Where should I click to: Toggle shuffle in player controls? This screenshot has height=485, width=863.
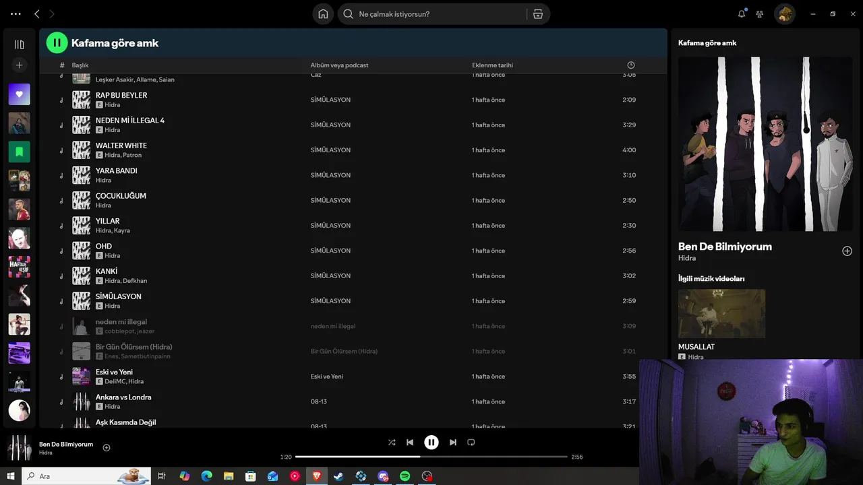click(x=392, y=443)
